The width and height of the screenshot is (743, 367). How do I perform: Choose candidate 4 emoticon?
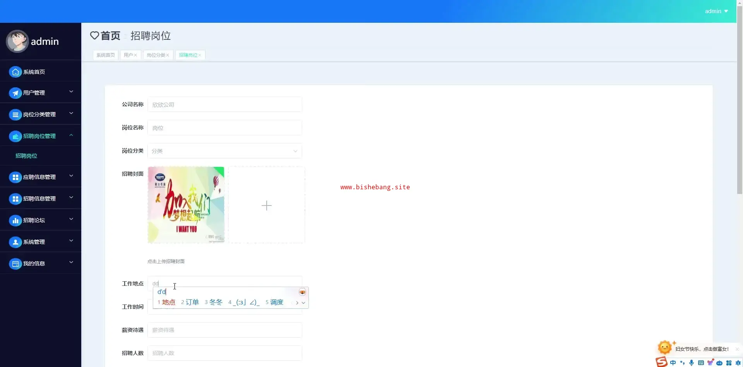point(244,302)
